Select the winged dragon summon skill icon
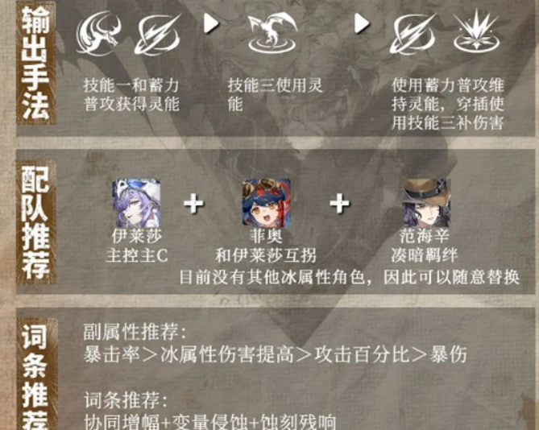This screenshot has width=539, height=430. pyautogui.click(x=272, y=33)
